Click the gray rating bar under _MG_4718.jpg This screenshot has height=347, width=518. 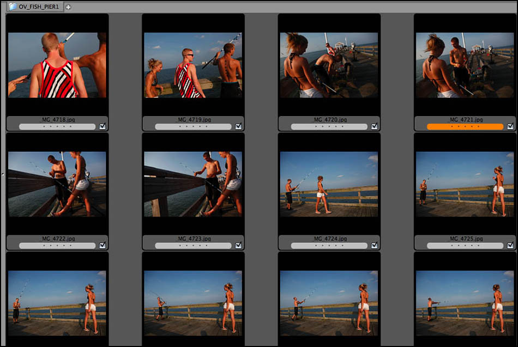click(x=57, y=126)
